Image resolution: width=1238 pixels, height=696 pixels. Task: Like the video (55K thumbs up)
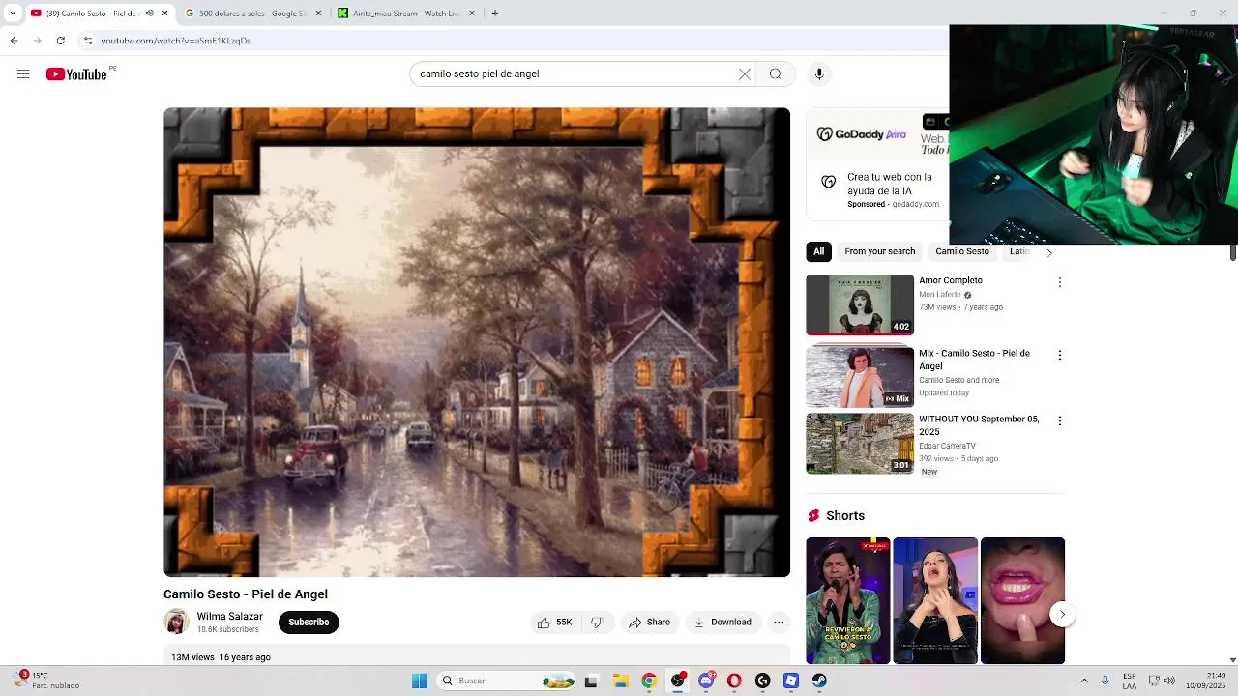coord(555,623)
